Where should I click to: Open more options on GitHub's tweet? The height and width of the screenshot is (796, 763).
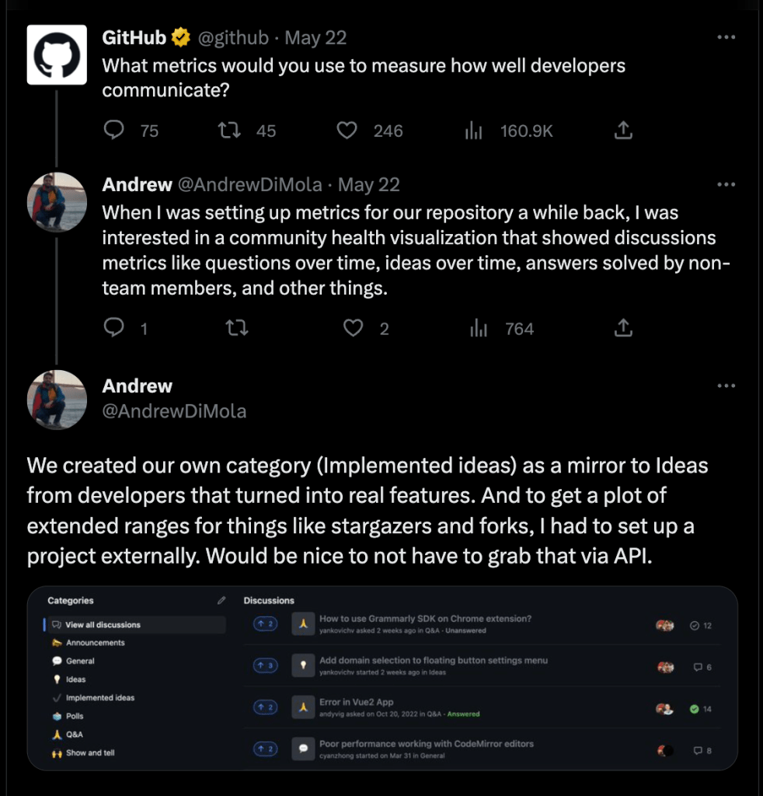(726, 37)
